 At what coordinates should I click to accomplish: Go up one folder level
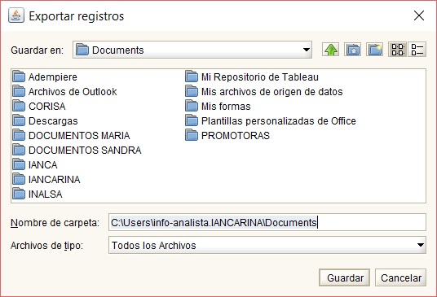(x=330, y=50)
